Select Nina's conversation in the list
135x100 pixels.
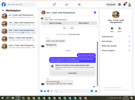(x=19, y=31)
